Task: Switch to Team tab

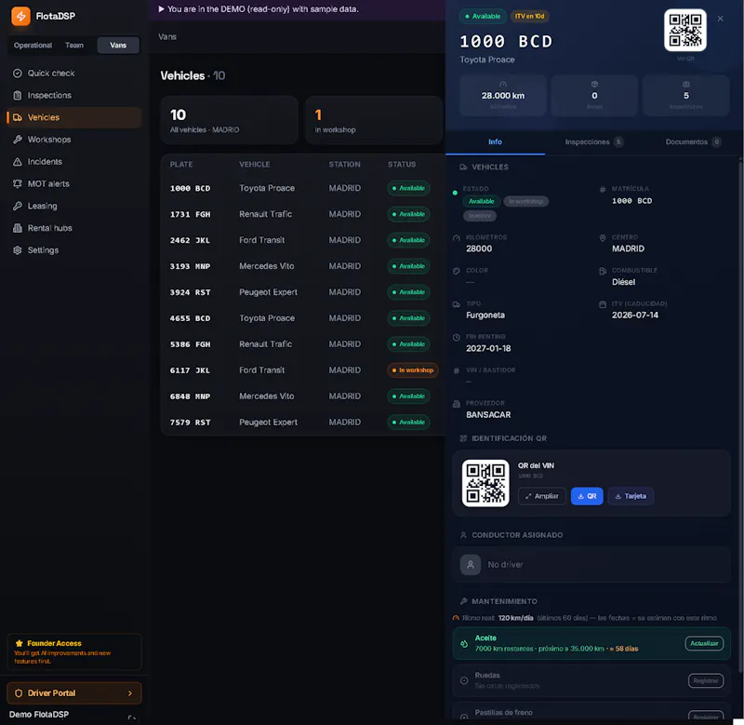Action: [x=74, y=45]
